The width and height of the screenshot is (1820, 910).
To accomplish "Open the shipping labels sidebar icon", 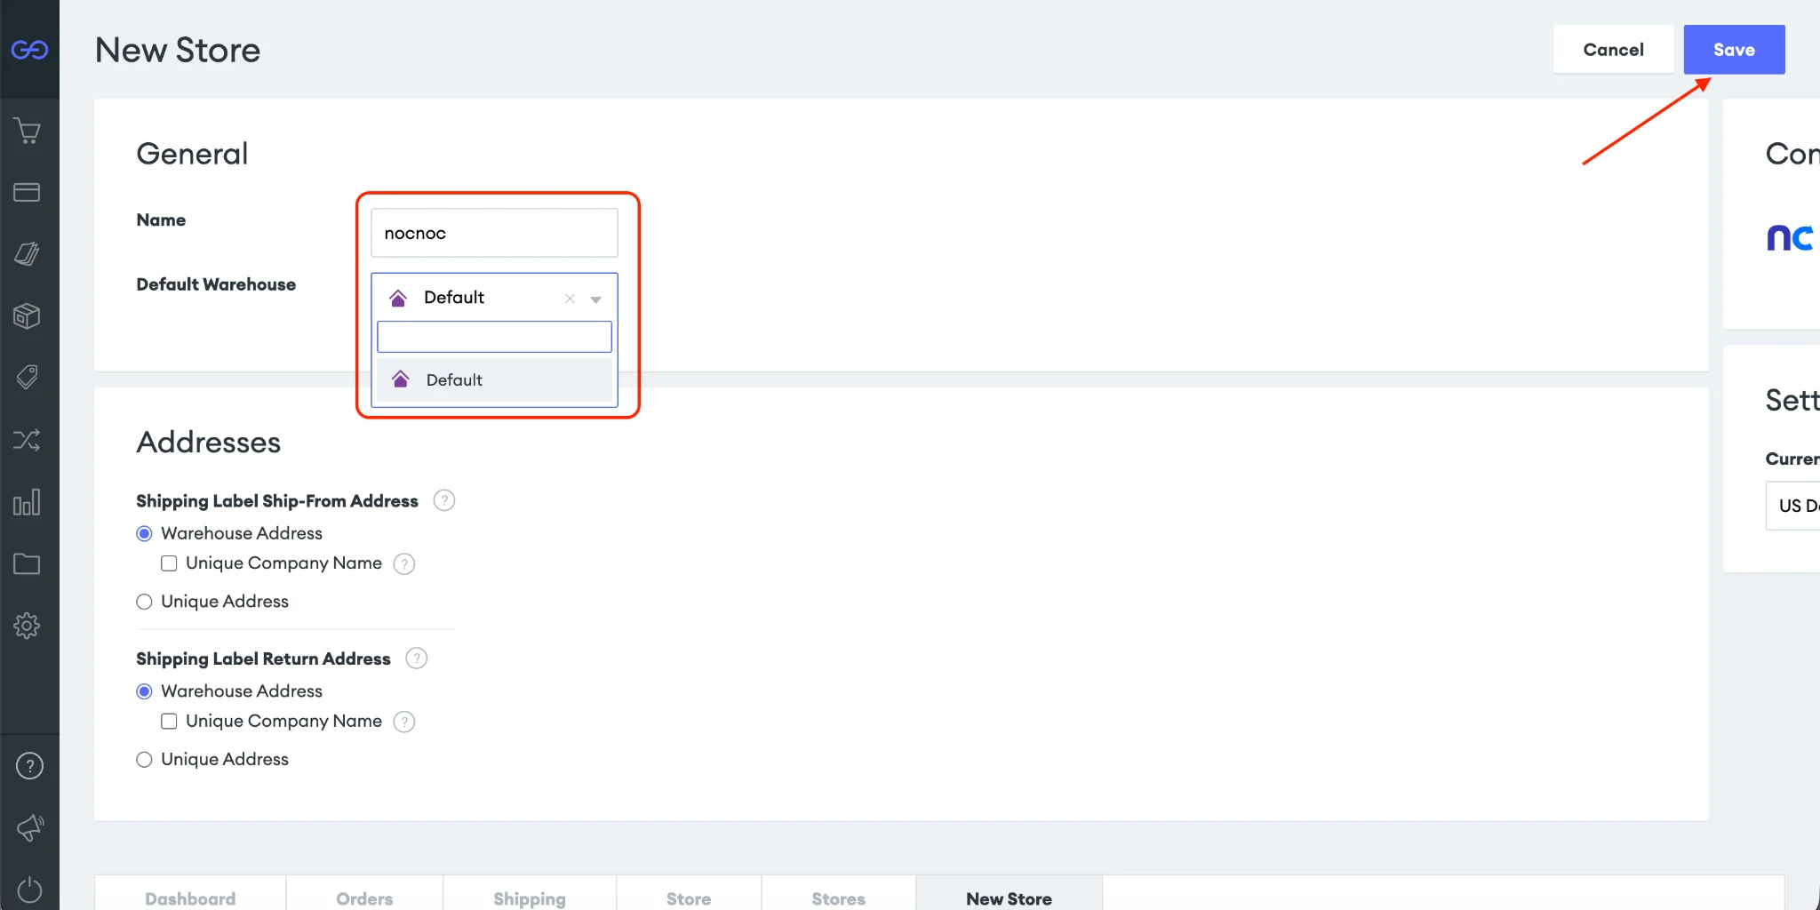I will [27, 254].
